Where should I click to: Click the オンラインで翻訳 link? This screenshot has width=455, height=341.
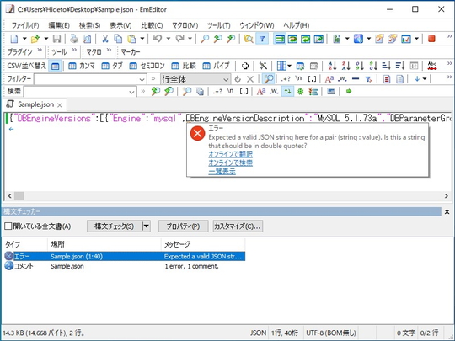click(230, 154)
